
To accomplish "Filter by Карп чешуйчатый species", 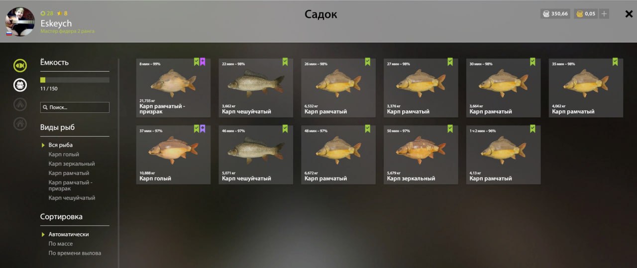I will point(72,198).
